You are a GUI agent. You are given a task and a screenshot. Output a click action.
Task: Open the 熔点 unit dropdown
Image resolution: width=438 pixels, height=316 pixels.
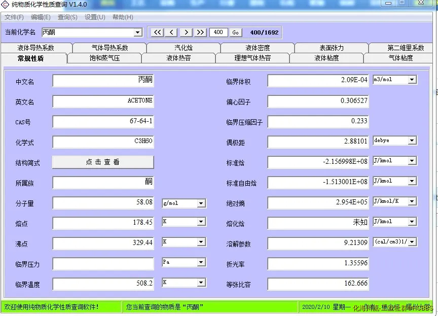pos(201,222)
